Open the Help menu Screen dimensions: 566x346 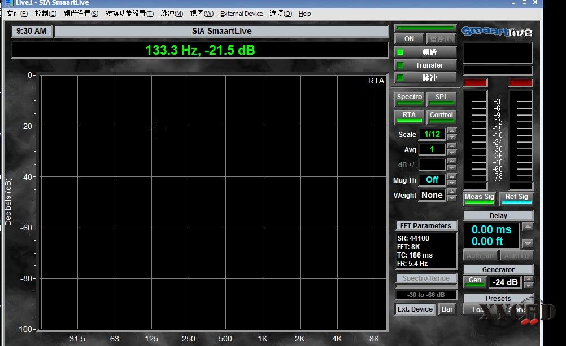click(304, 14)
